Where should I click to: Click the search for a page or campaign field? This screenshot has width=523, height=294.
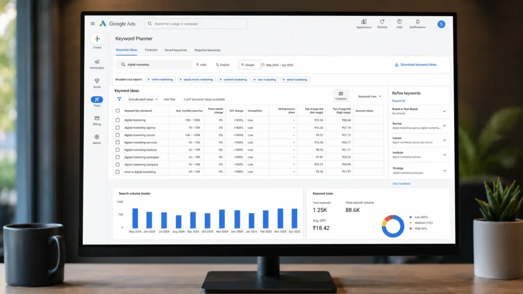(196, 23)
